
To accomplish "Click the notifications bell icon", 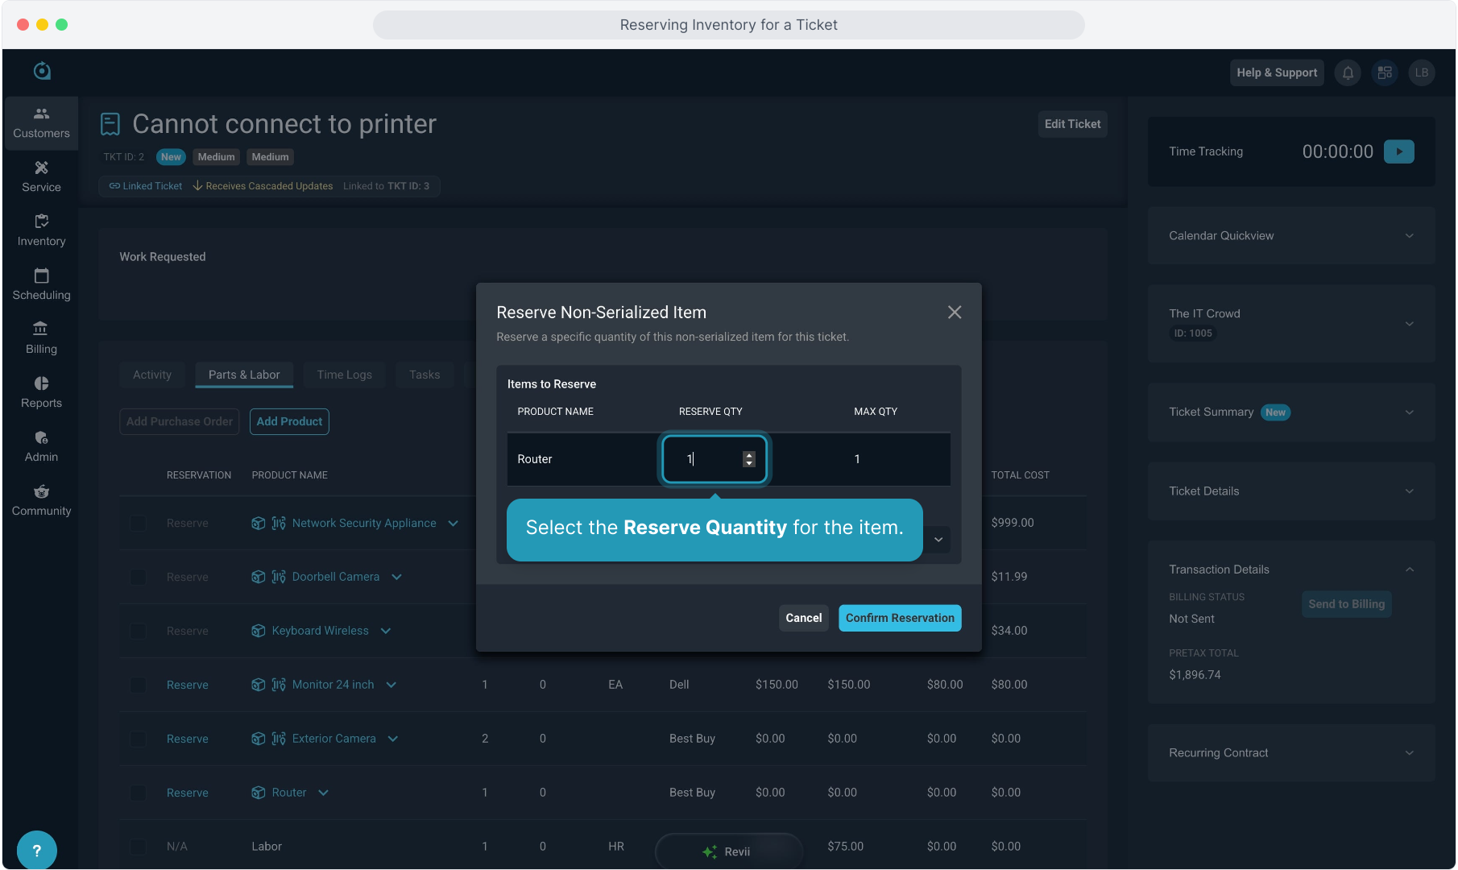I will tap(1348, 72).
